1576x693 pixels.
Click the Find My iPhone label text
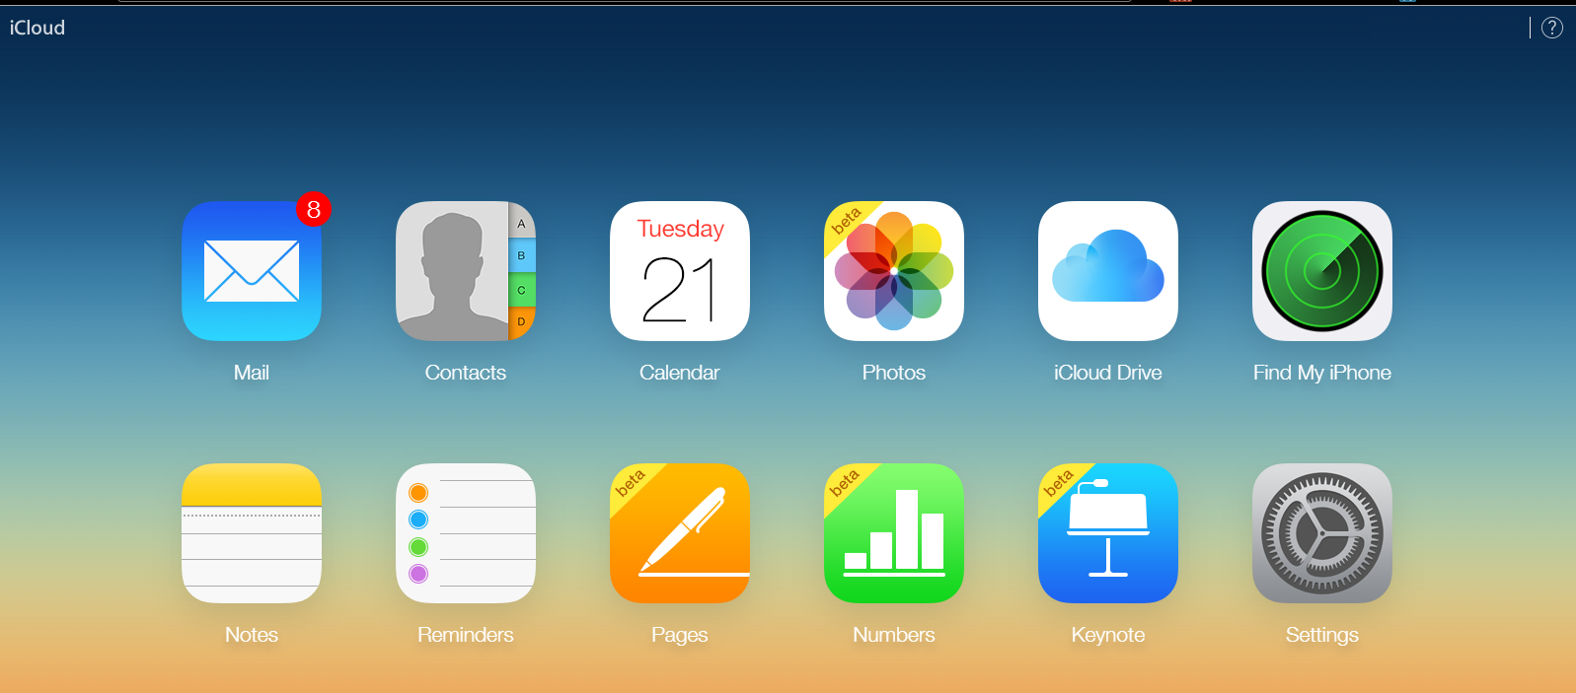pyautogui.click(x=1322, y=373)
